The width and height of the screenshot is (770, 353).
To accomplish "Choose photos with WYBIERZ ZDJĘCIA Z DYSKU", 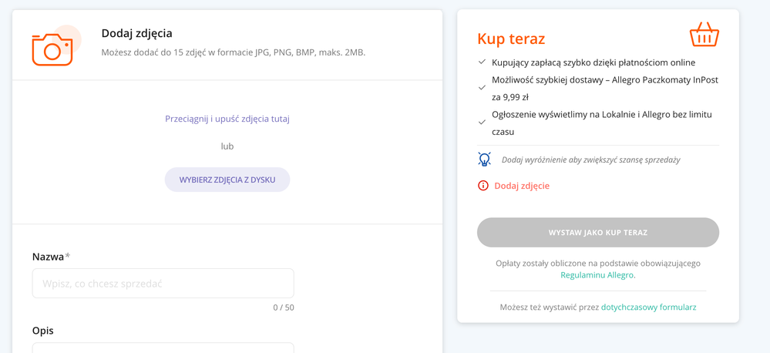I will coord(227,180).
